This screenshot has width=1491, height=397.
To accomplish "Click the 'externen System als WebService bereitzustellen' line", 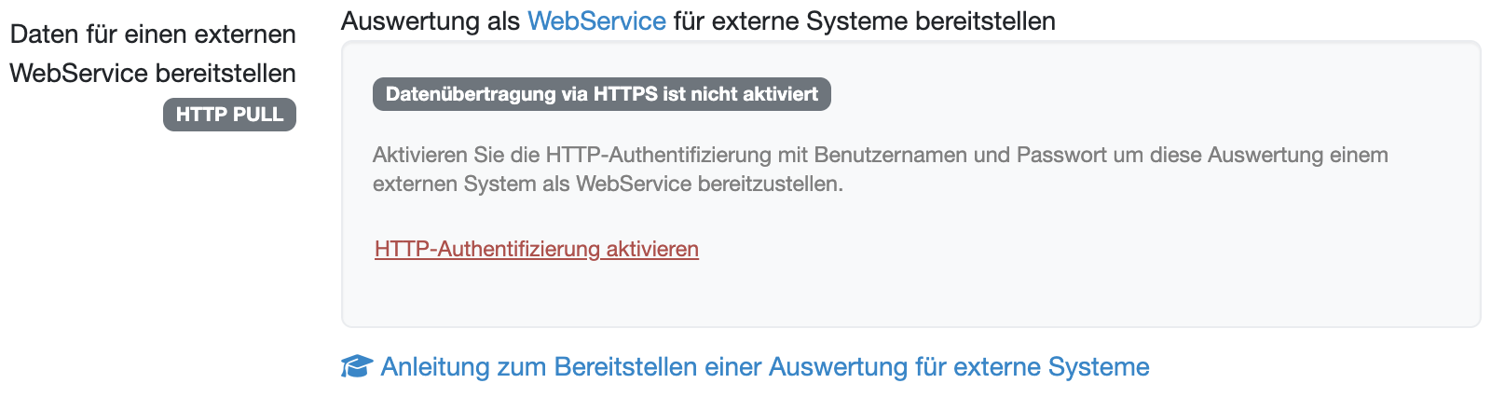I will click(608, 184).
